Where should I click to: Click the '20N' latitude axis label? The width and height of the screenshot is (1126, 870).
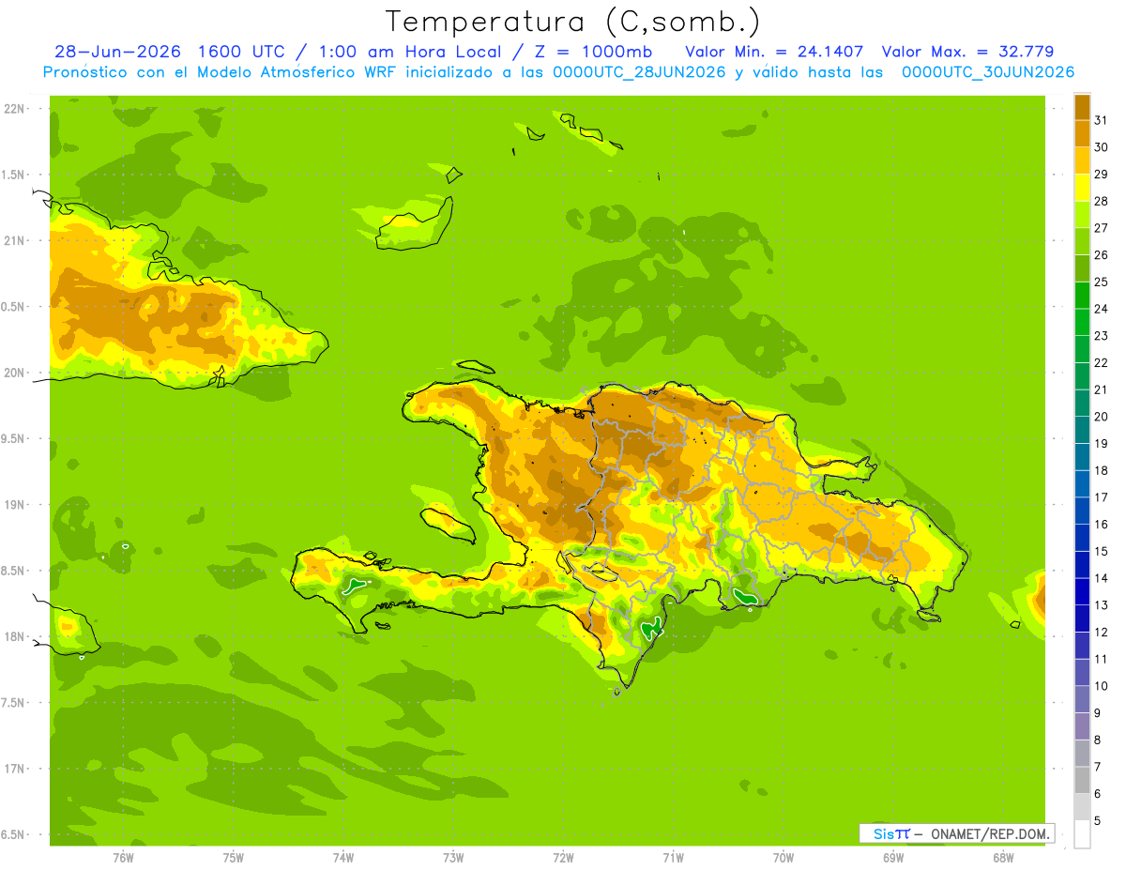(x=13, y=373)
